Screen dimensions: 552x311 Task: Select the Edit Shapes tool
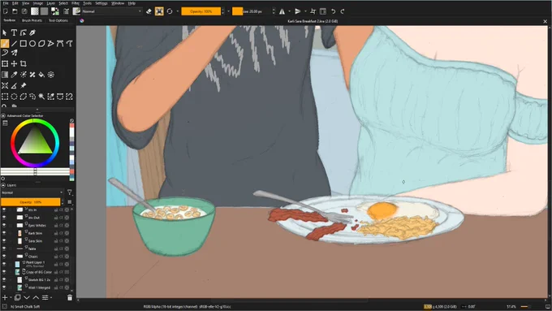coord(24,32)
